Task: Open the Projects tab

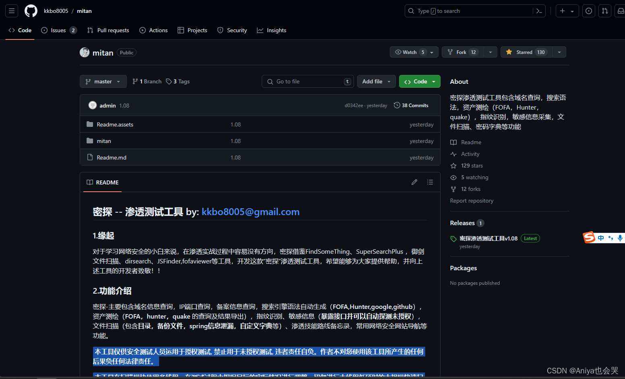Action: point(192,30)
